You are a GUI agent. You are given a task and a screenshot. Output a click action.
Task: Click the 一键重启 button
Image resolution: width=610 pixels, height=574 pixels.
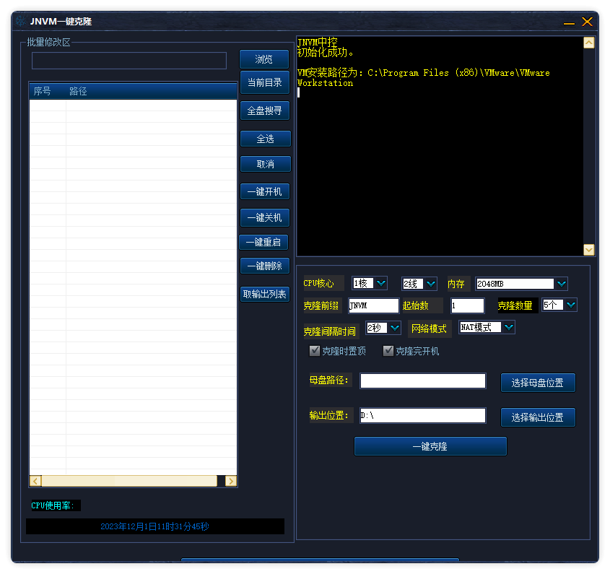click(263, 242)
